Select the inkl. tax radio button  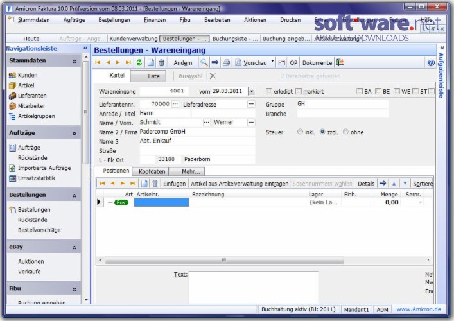(300, 132)
